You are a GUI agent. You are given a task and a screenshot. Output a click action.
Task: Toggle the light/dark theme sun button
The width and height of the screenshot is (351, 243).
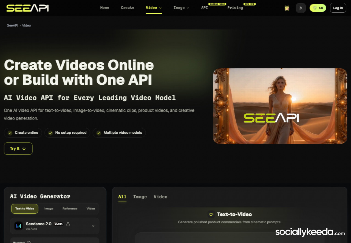[x=301, y=8]
